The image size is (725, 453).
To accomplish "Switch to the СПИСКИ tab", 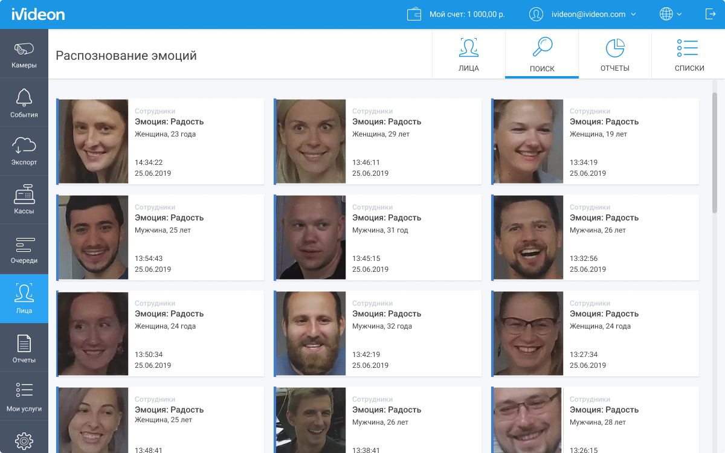I will coord(689,54).
